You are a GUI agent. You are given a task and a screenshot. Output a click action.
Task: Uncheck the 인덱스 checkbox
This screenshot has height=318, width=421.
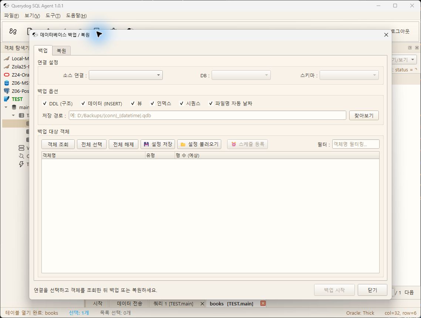(152, 103)
